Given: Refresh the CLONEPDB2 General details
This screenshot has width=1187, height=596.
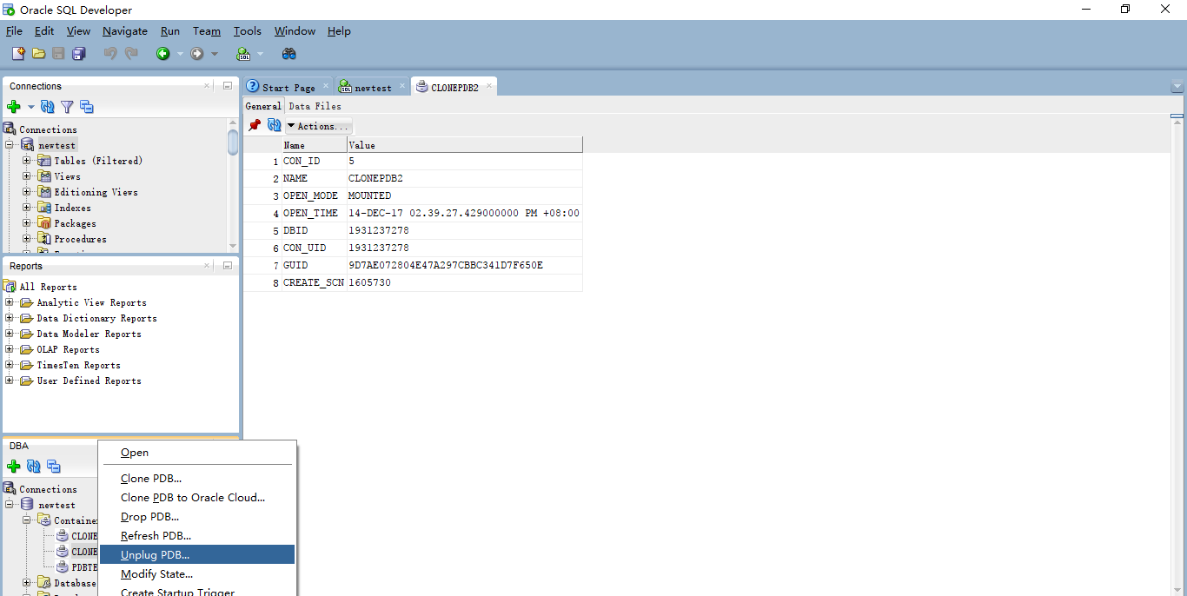Looking at the screenshot, I should click(x=274, y=126).
